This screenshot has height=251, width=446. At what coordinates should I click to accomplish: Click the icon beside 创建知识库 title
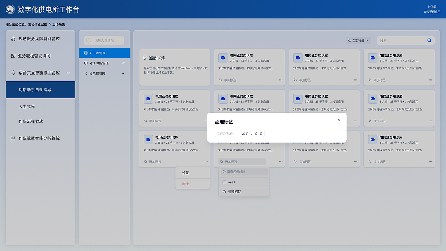[145, 58]
